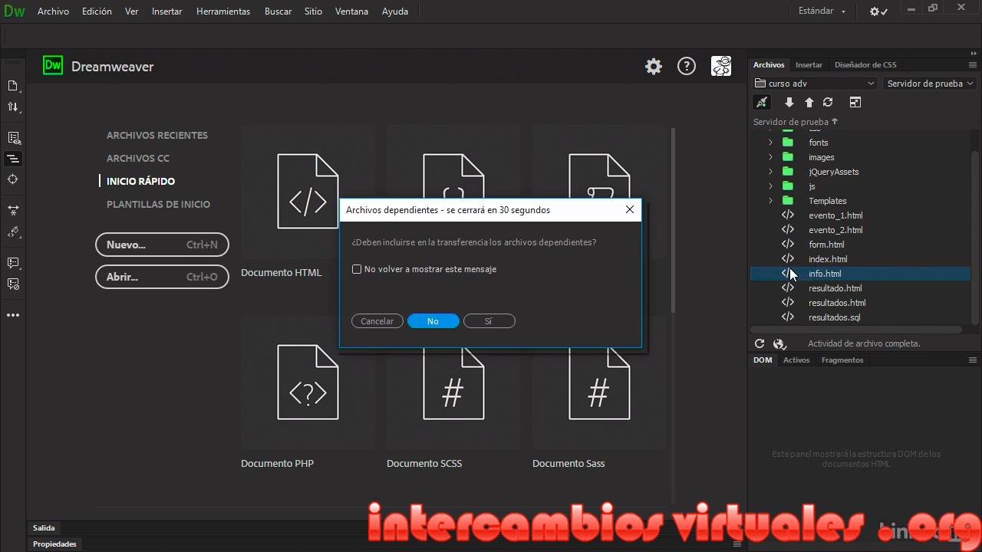Screen dimensions: 982x552
Task: Select ARCHIVOS RECIENTES link
Action: [x=157, y=136]
